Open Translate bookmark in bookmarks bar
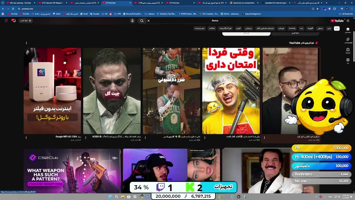The width and height of the screenshot is (355, 200). click(x=95, y=14)
